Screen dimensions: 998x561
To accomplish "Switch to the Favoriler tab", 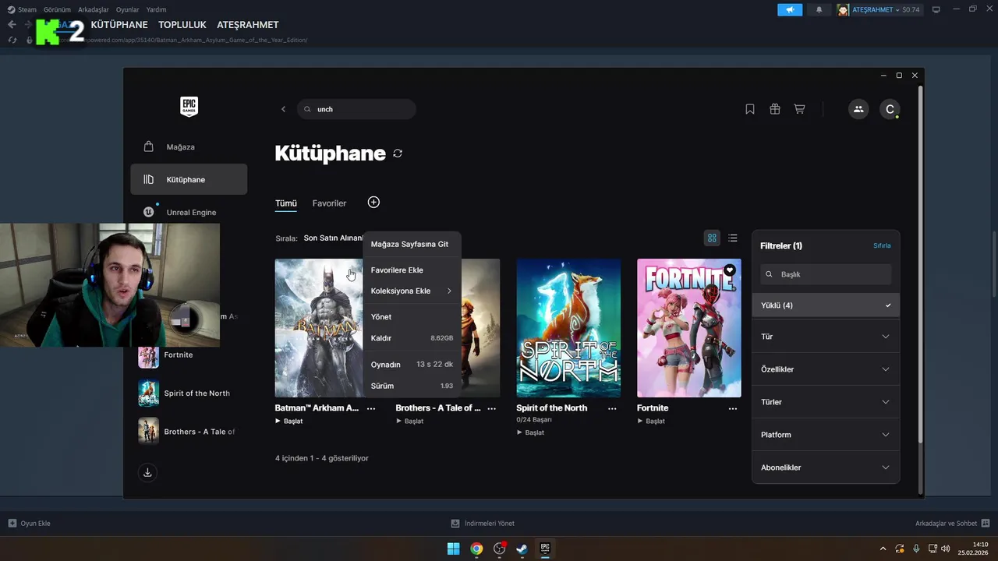I will pyautogui.click(x=329, y=203).
